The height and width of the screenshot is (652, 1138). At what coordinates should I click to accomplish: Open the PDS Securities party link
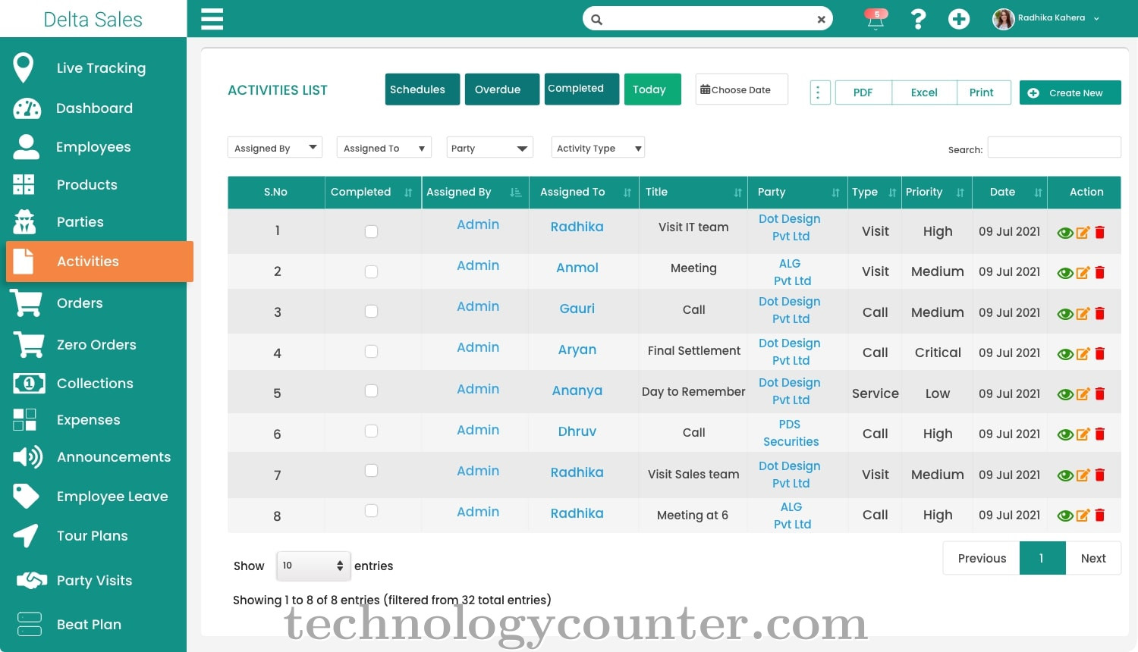pyautogui.click(x=791, y=433)
